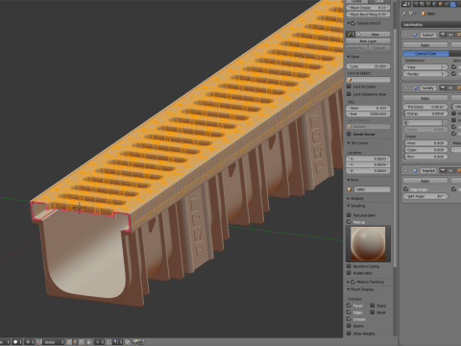Viewport: 461px width, 346px height.
Task: Toggle Edge Angle checkbox in EdgeSplit
Action: point(406,189)
